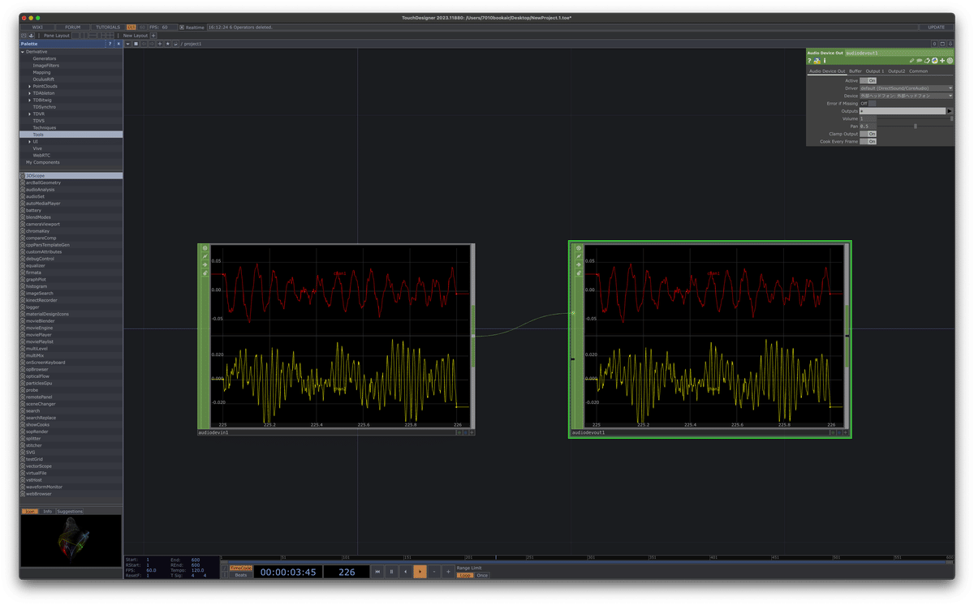
Task: Open the comment bubble icon on the parameter panel
Action: [x=920, y=61]
